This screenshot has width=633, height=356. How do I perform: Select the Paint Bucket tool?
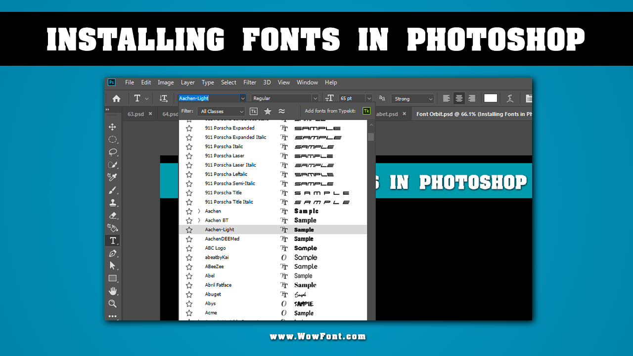coord(113,228)
